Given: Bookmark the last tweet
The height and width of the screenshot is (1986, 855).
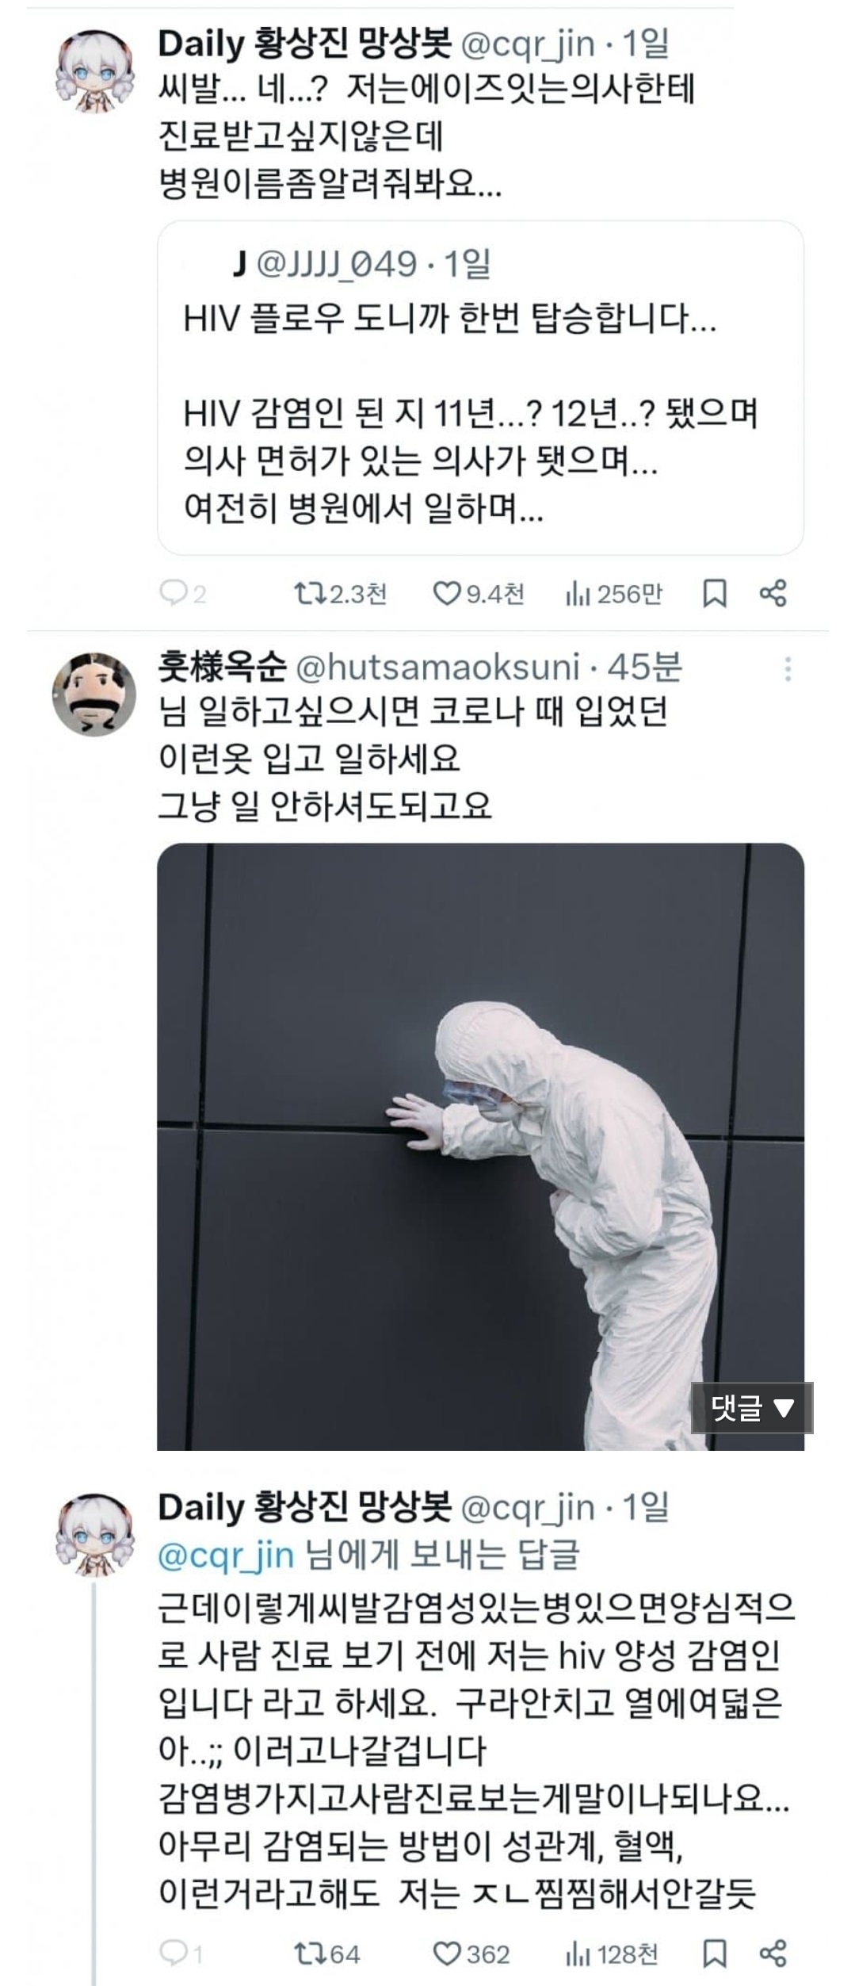Looking at the screenshot, I should [715, 1954].
